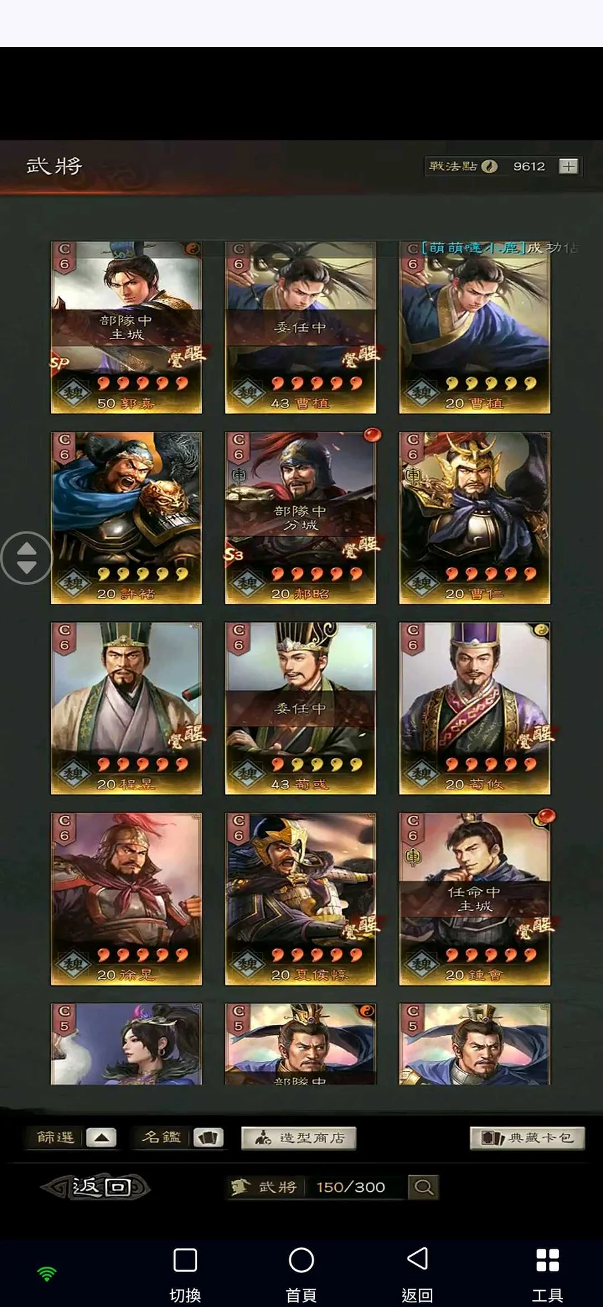Expand the 篩選 filter arrow
Screen dimensions: 603x1307
click(x=101, y=1137)
